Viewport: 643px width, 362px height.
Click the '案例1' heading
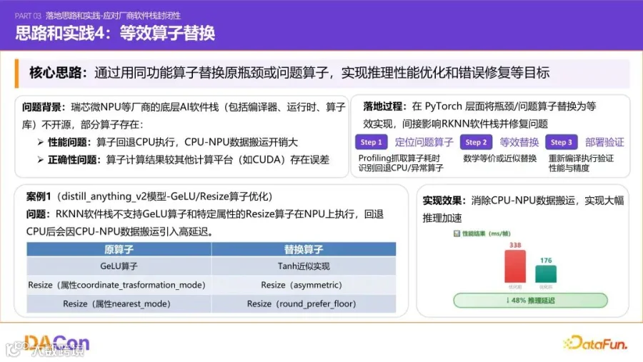pos(39,196)
